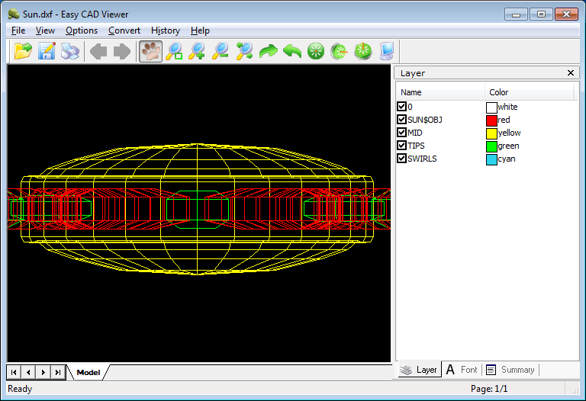The width and height of the screenshot is (586, 401).
Task: Uncheck the SUN$OBJ layer checkbox
Action: (x=402, y=120)
